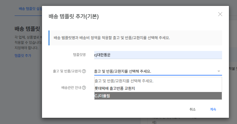Click the blue 계속 button
The image size is (237, 124).
pos(213,109)
